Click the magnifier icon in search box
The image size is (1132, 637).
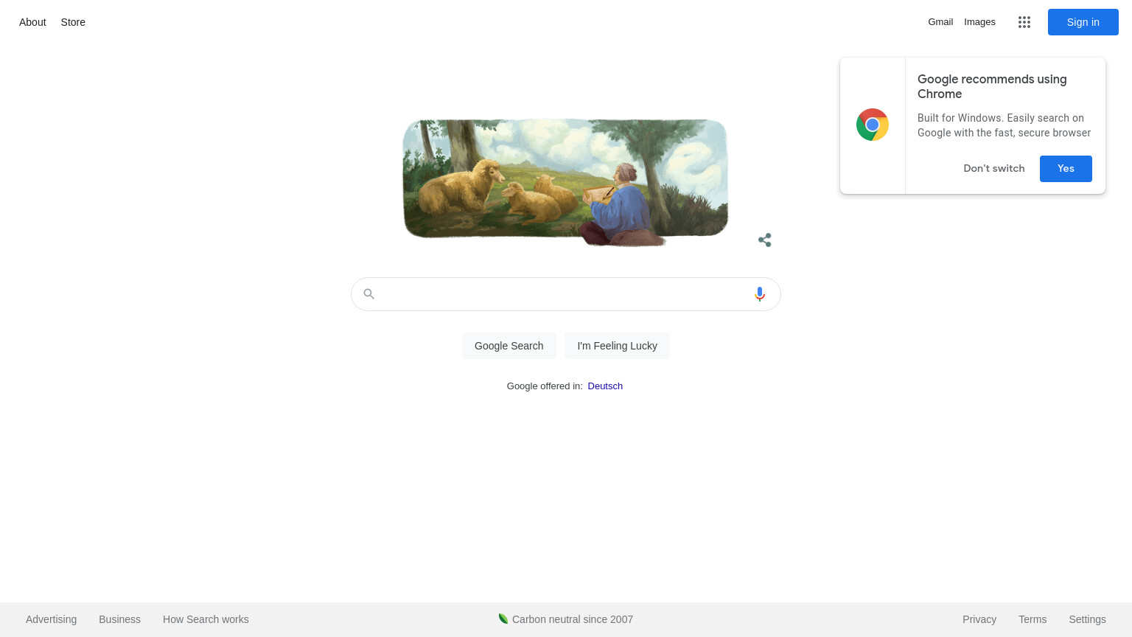(369, 294)
